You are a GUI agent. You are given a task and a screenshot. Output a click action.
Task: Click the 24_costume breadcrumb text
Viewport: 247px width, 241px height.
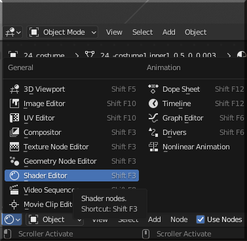point(44,55)
